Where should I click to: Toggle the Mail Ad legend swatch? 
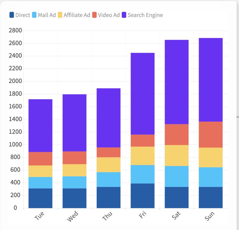[x=34, y=15]
